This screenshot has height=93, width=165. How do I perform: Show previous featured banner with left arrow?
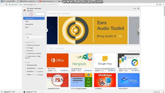pos(47,30)
